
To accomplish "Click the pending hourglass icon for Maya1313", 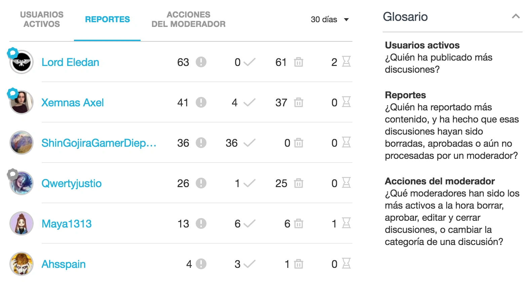I will click(346, 223).
